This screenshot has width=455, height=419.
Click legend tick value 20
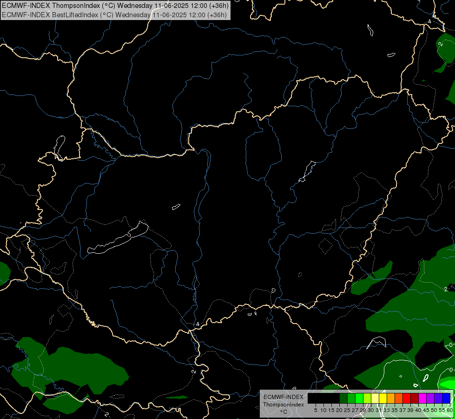coord(339,410)
